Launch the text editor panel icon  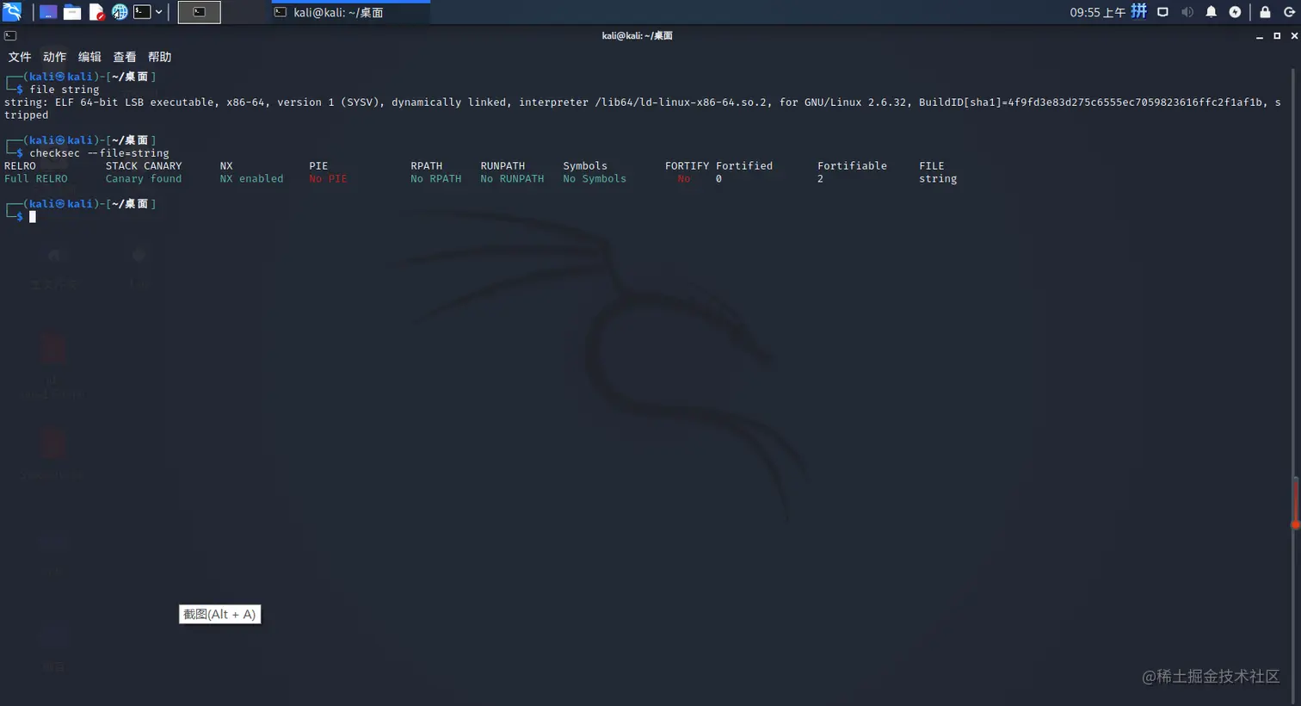96,12
